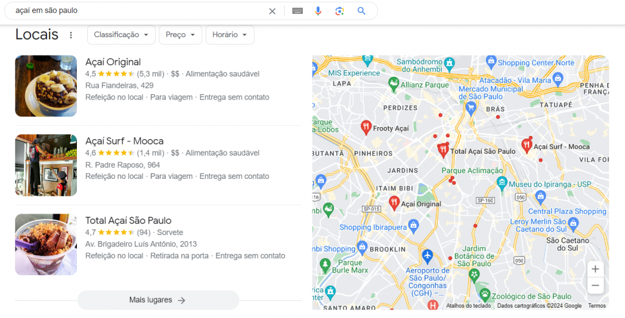Viewport: 625px width, 318px height.
Task: Open the Classificação filter dropdown
Action: pos(121,35)
